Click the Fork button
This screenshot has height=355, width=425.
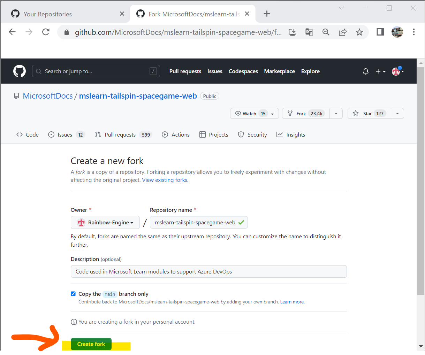pyautogui.click(x=306, y=114)
